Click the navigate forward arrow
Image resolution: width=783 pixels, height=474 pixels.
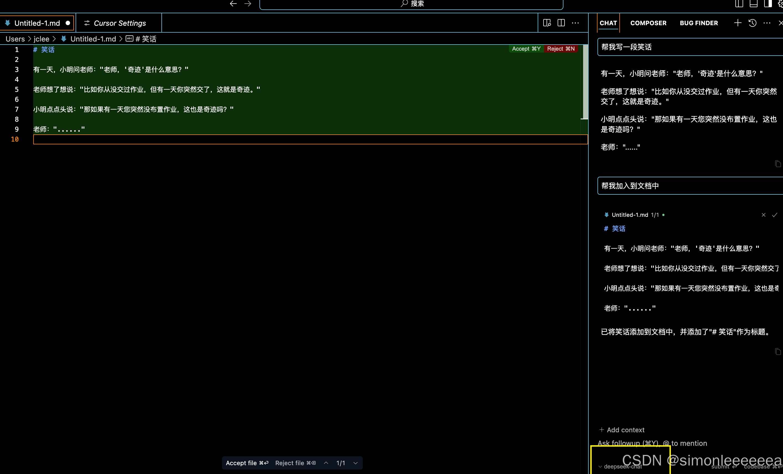[x=248, y=4]
